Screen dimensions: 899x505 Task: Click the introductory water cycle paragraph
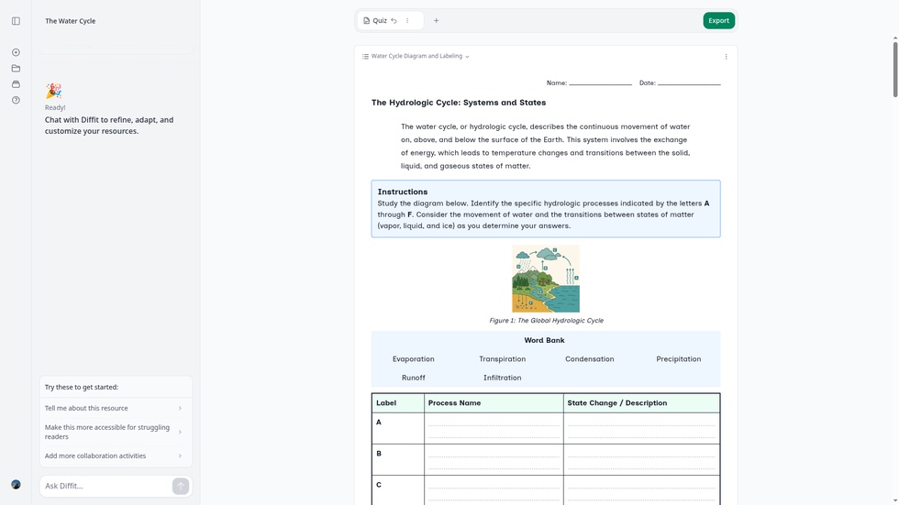[x=545, y=146]
